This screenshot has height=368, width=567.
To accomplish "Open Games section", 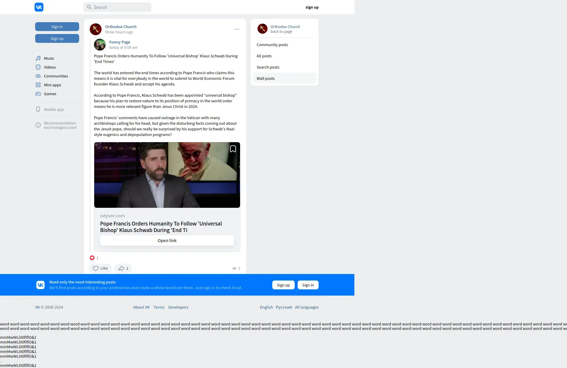I will (x=50, y=94).
